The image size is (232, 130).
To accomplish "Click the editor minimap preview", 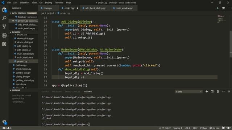I will [x=221, y=19].
